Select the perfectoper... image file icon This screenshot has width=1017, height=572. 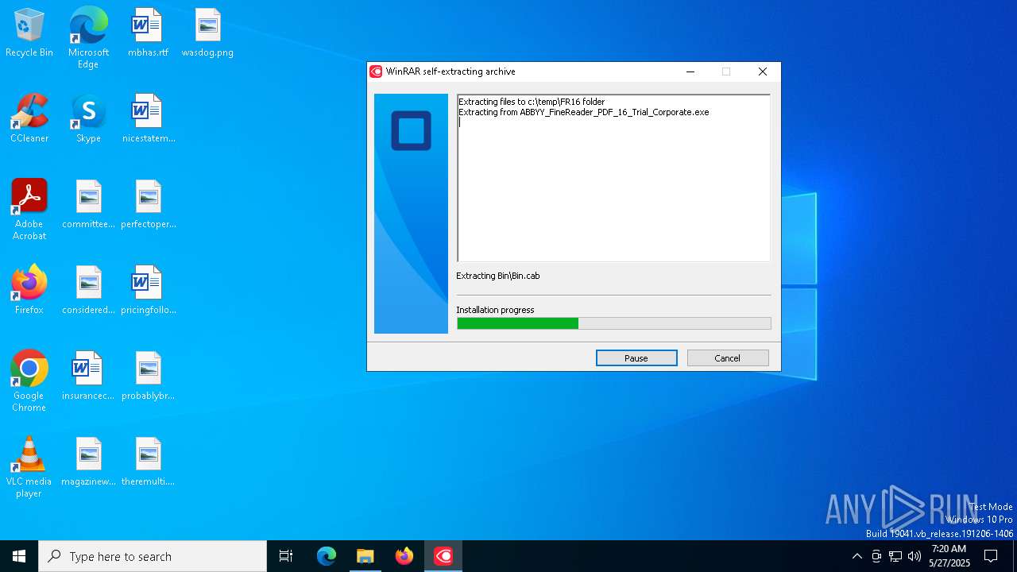point(148,205)
